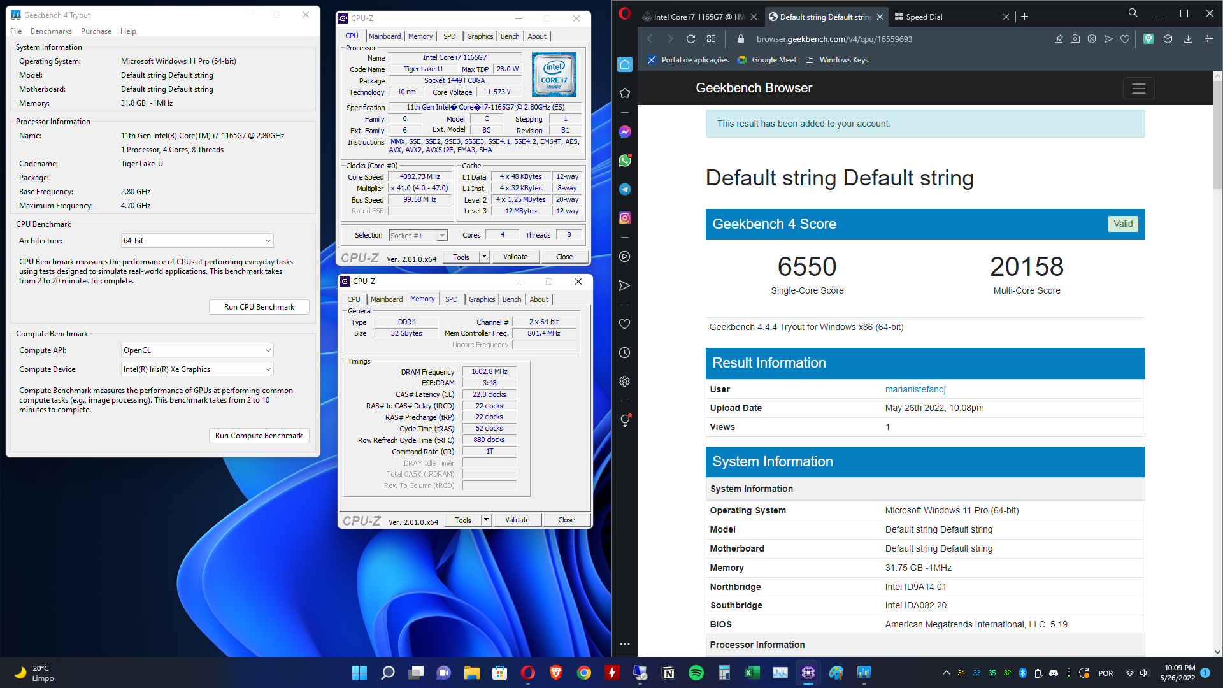This screenshot has height=688, width=1223.
Task: Open Telegram in Opera sidebar
Action: tap(625, 189)
